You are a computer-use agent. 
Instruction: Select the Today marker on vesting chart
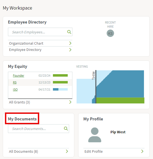pyautogui.click(x=96, y=87)
